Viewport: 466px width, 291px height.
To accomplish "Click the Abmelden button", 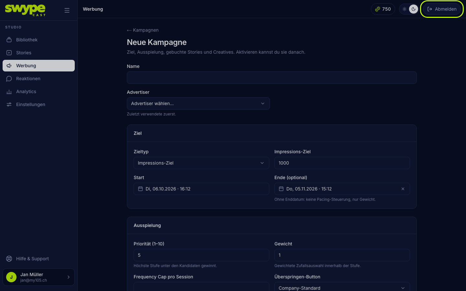I will [x=442, y=9].
